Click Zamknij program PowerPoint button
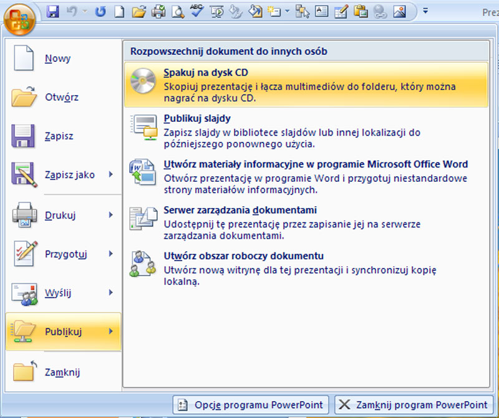Viewport: 499px width, 418px height. (x=414, y=405)
